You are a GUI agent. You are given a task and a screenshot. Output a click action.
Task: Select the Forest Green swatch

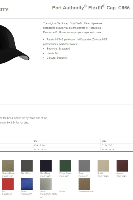click(65, 166)
